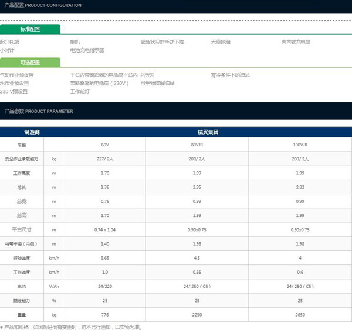
Task: Select the 可选配置 green tab
Action: click(30, 63)
